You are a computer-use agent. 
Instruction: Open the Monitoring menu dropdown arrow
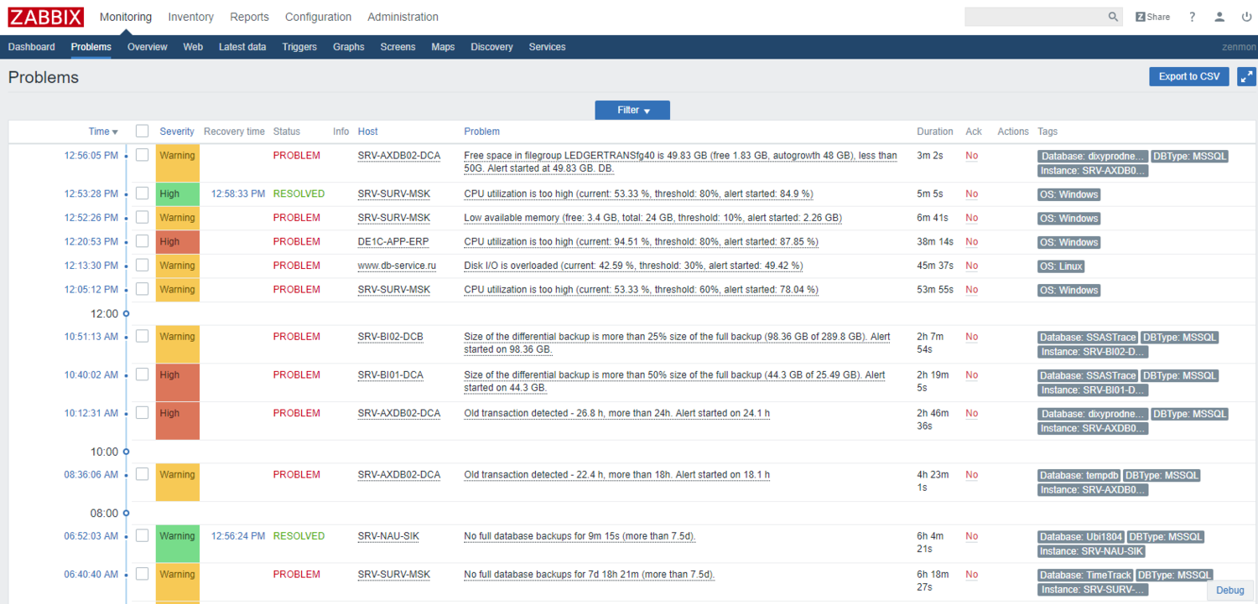coord(126,16)
